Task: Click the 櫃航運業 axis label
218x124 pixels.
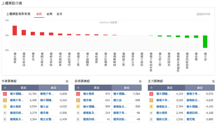Action: pyautogui.click(x=97, y=58)
